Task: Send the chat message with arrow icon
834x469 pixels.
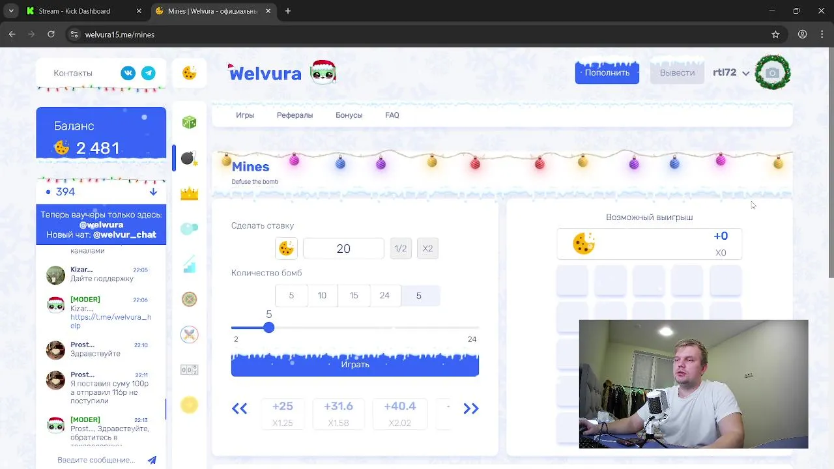Action: coord(152,460)
